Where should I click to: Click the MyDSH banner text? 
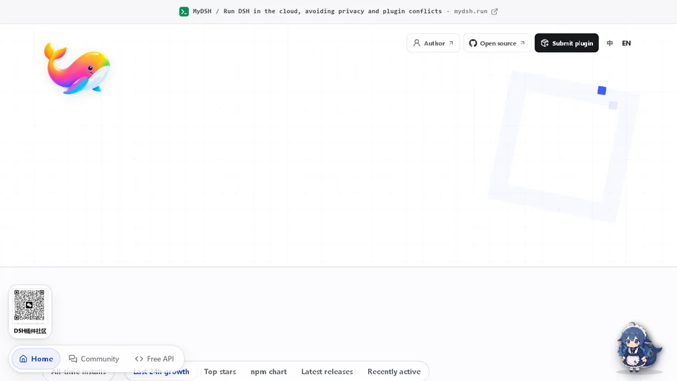(318, 12)
